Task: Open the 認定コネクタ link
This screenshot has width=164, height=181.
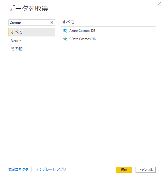Action: [x=18, y=169]
